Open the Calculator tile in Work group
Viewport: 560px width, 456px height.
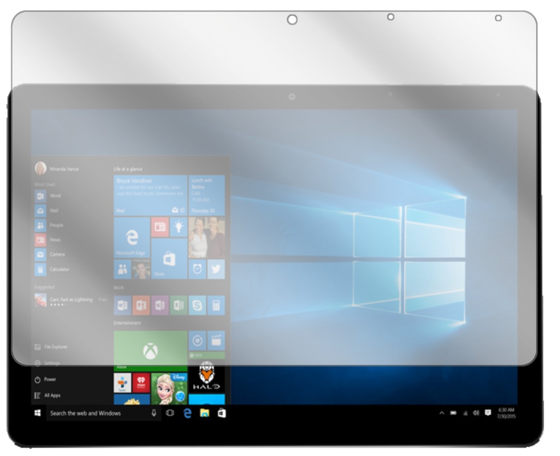click(x=216, y=305)
